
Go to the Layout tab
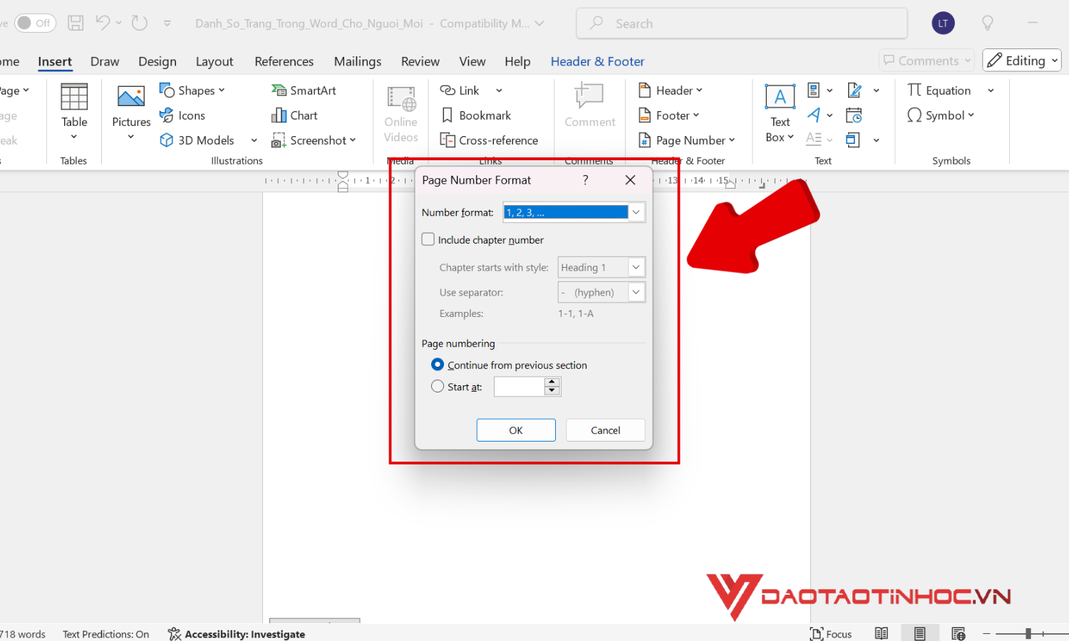coord(215,61)
